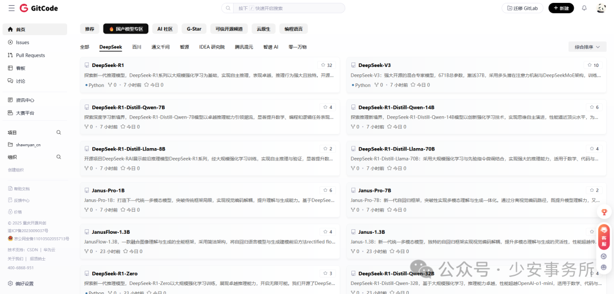The width and height of the screenshot is (614, 294).
Task: Click the fork icon on DeepSeek-V3 card
Action: pos(377,85)
